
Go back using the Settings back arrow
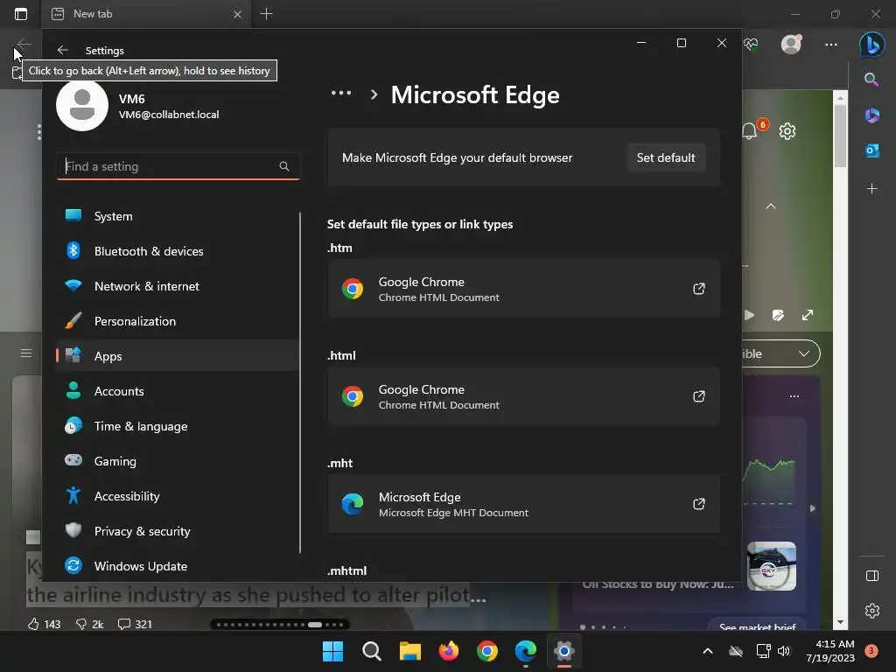(63, 50)
